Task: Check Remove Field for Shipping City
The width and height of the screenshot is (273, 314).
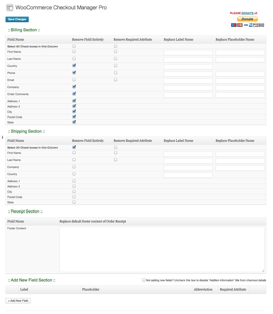Action: (x=74, y=191)
